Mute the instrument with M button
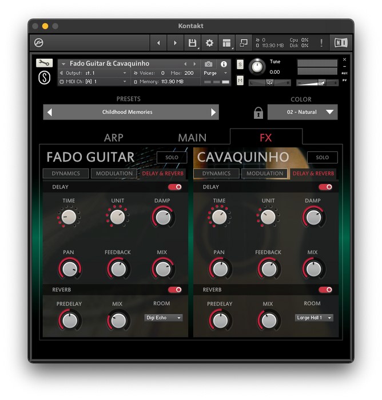The height and width of the screenshot is (400, 382). (x=240, y=81)
